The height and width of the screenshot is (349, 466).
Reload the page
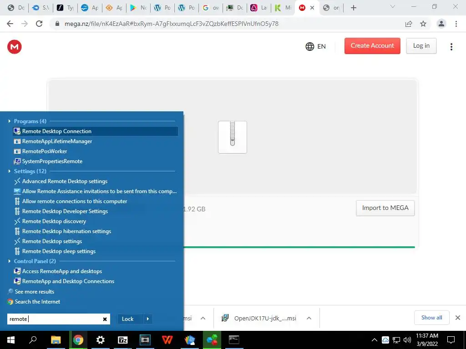point(39,24)
